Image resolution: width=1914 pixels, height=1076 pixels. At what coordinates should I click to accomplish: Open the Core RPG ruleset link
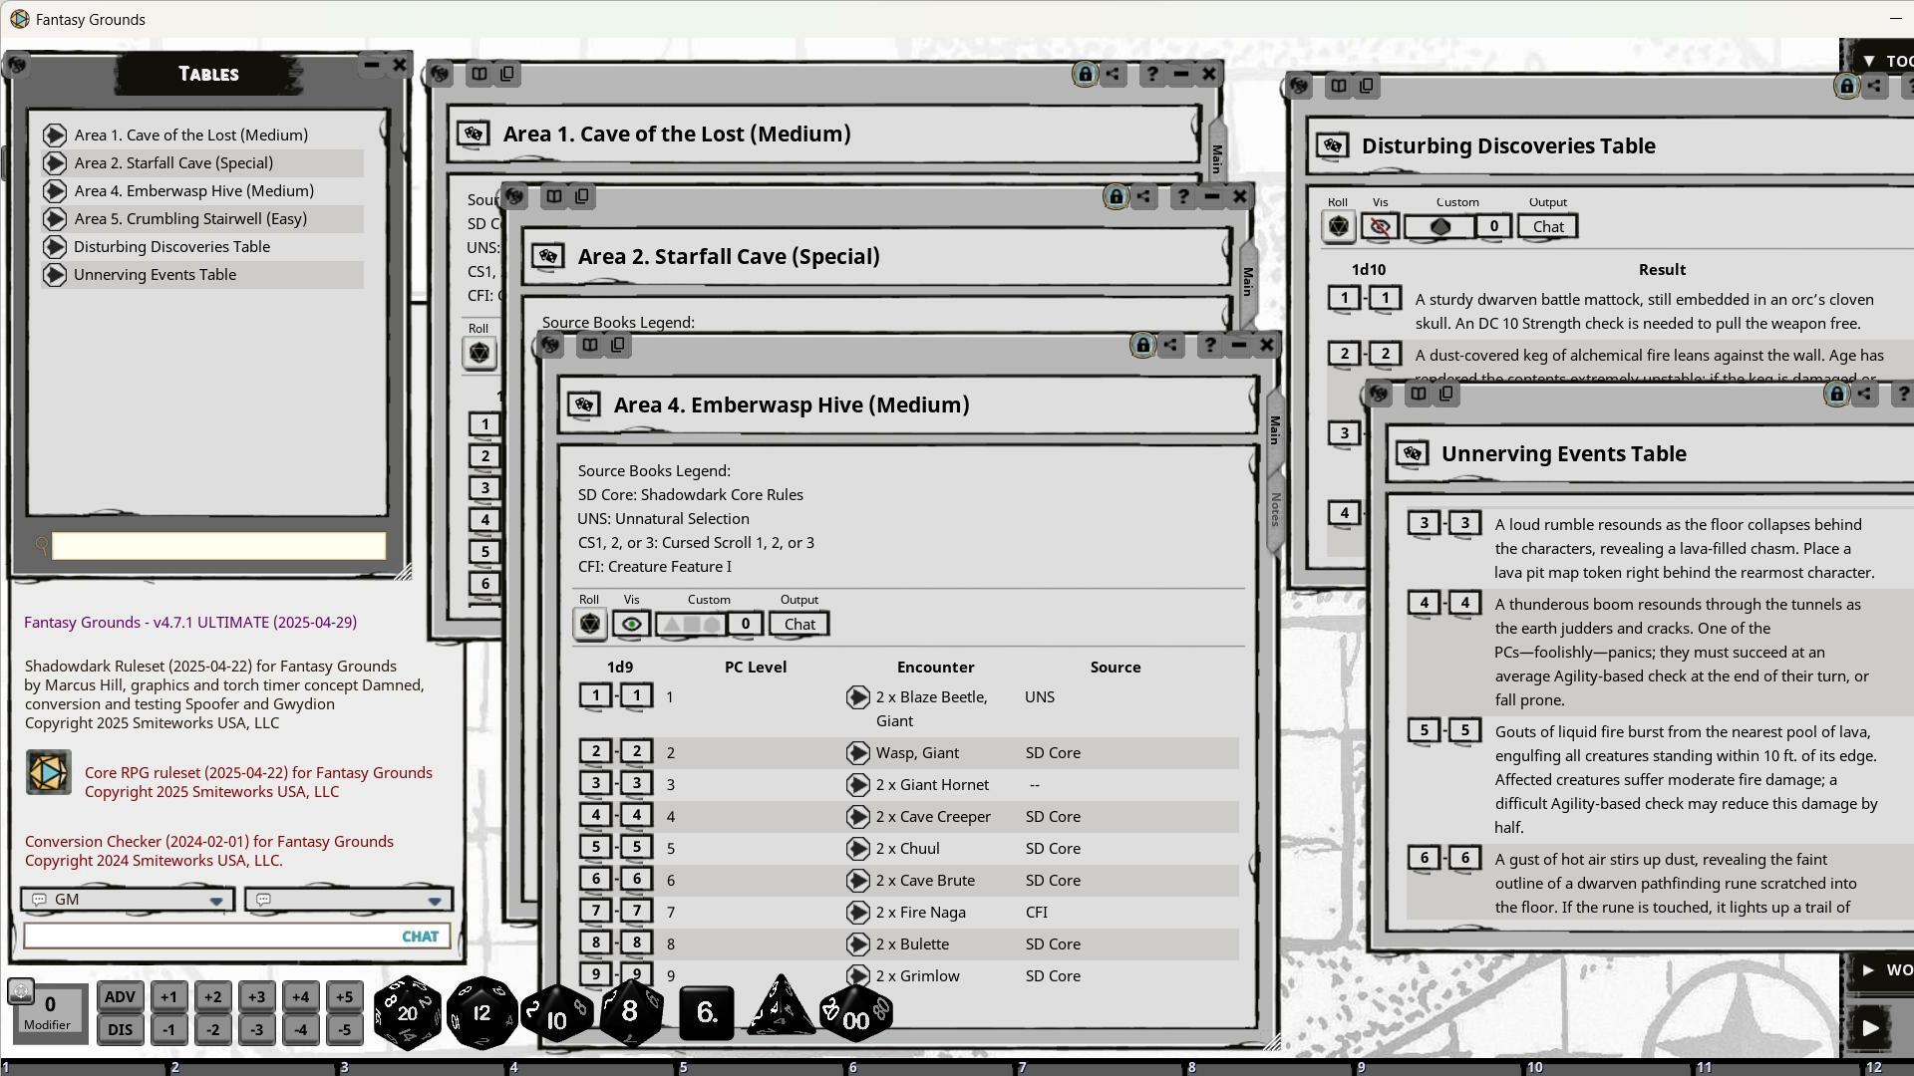(x=258, y=772)
